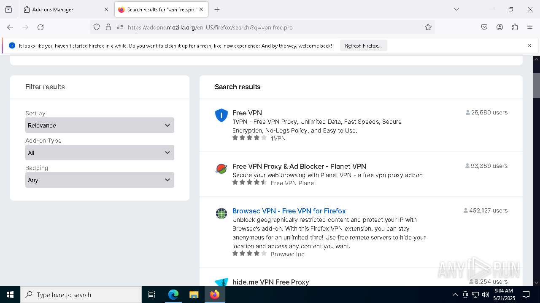Viewport: 540px width, 303px height.
Task: Reload the current page
Action: tap(40, 27)
